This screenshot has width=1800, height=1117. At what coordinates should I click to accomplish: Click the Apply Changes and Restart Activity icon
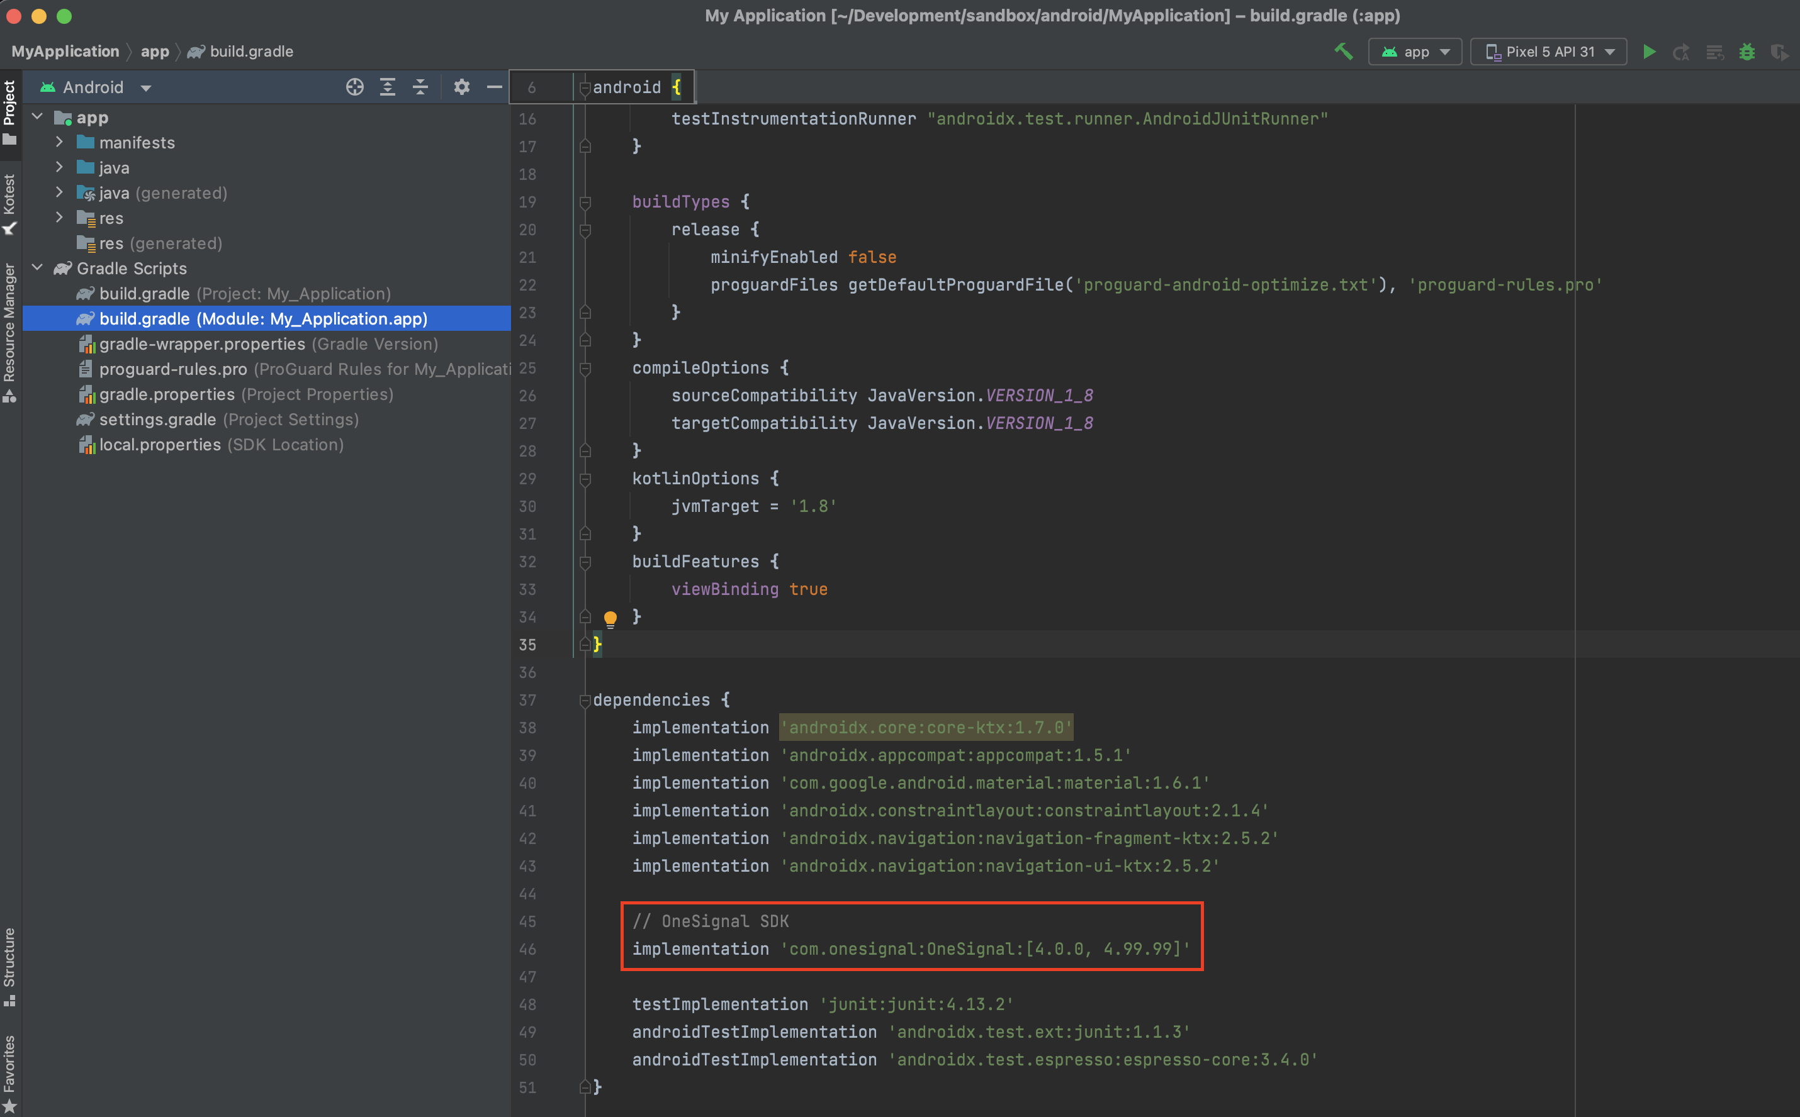pos(1681,52)
